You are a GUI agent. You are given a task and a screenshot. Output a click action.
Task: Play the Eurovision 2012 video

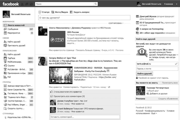click(53, 80)
